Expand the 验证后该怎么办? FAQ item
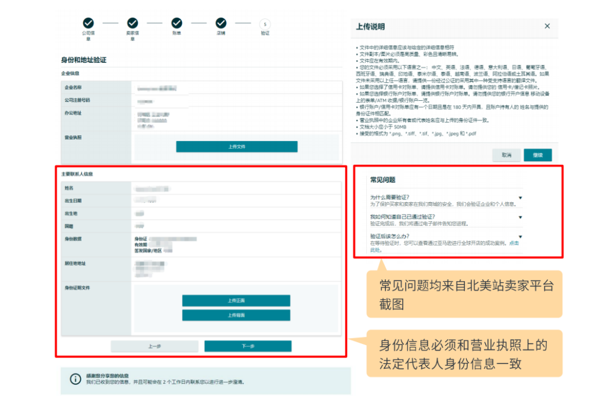This screenshot has height=405, width=608. pos(520,237)
